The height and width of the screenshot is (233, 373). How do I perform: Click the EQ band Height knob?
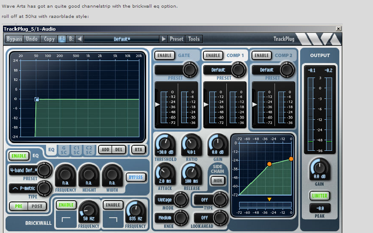coord(89,175)
